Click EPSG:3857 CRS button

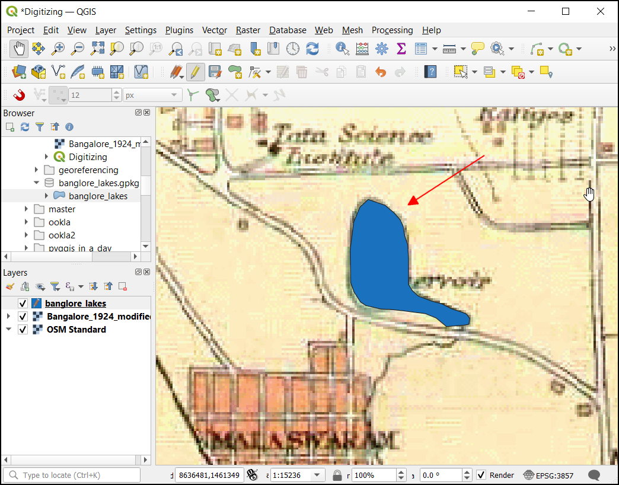tap(548, 476)
